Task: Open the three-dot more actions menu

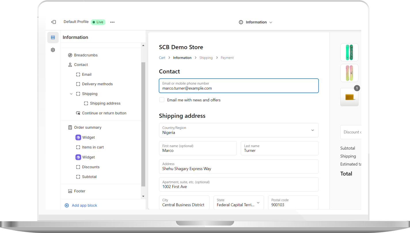Action: (112, 22)
